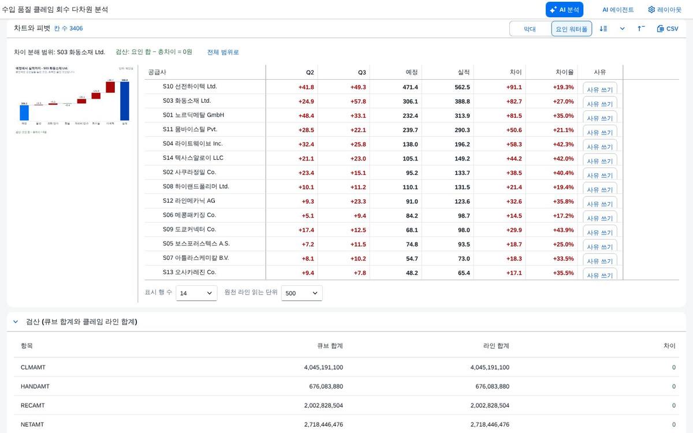The height and width of the screenshot is (433, 693).
Task: Click 사유 쓰기 for S12 라인메카닉
Action: [600, 203]
